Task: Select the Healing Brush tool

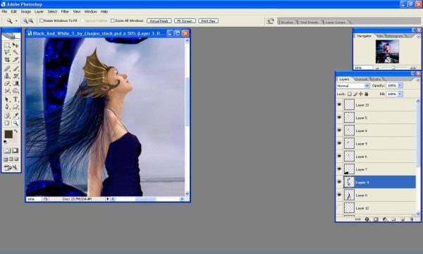Action: tap(7, 68)
